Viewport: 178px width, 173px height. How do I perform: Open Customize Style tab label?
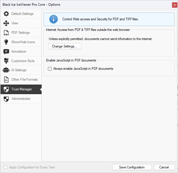23,61
